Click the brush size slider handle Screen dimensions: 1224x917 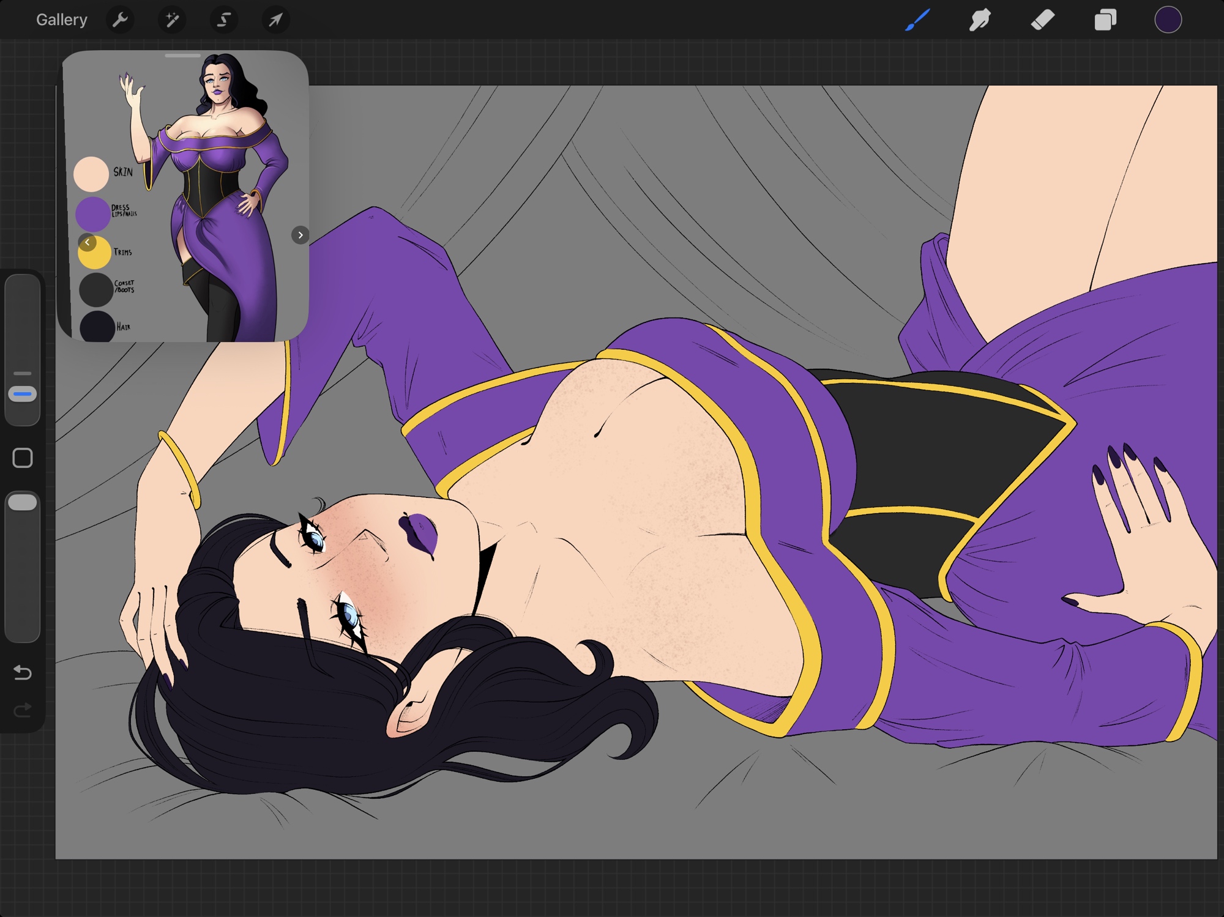(x=23, y=394)
